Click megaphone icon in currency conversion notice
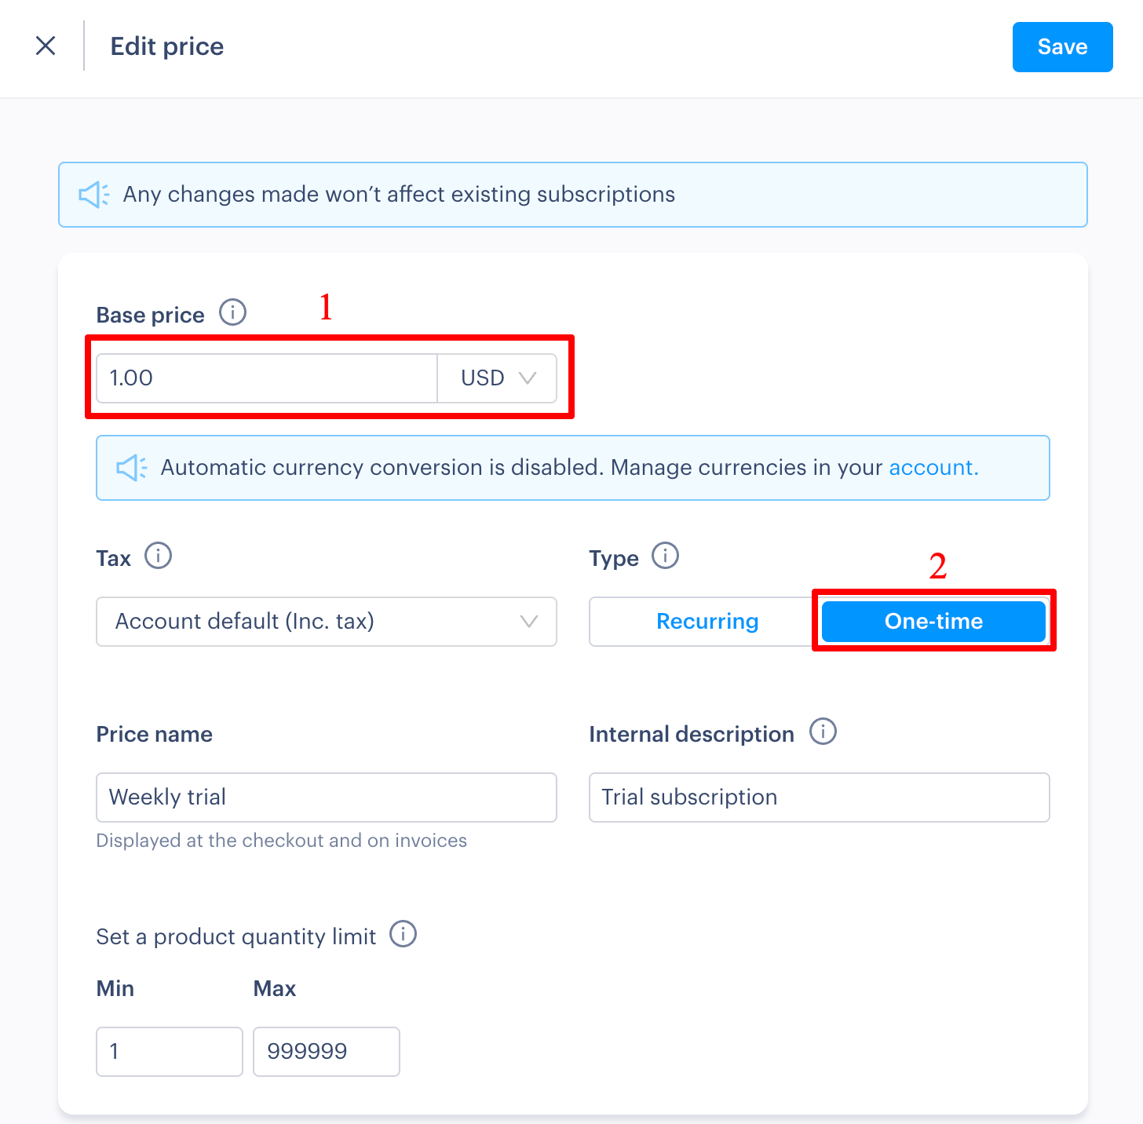1143x1124 pixels. click(x=132, y=468)
